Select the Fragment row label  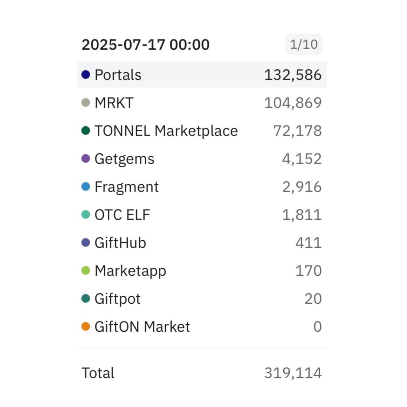[x=127, y=187]
